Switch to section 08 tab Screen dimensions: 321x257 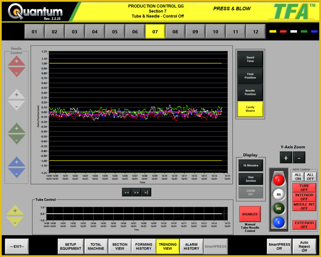[175, 31]
